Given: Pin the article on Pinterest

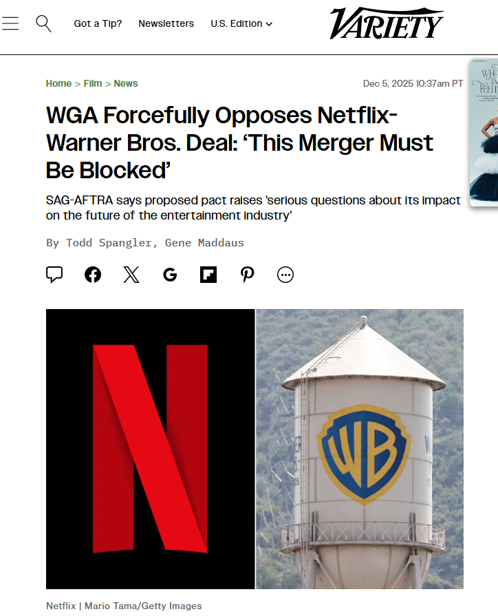Looking at the screenshot, I should pyautogui.click(x=247, y=275).
